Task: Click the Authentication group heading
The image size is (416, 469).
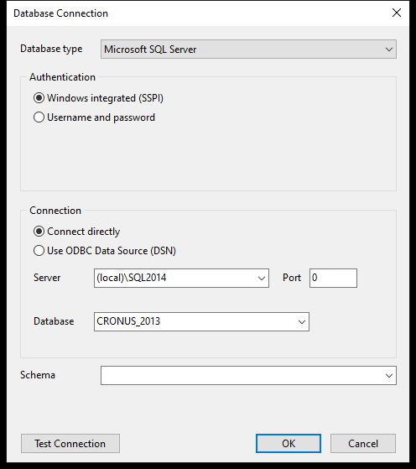Action: (x=63, y=77)
